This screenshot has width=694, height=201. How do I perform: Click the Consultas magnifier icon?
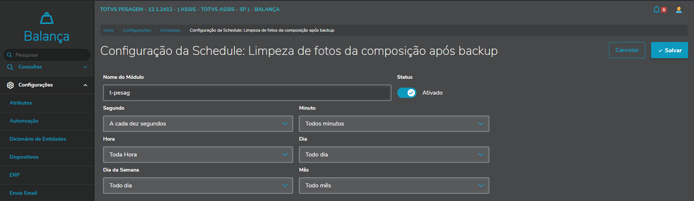10,67
